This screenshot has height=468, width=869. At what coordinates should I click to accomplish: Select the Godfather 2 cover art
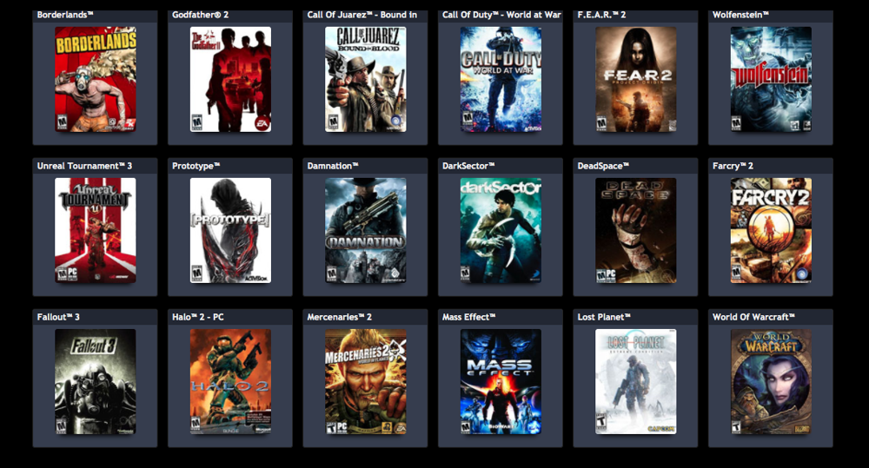point(230,79)
